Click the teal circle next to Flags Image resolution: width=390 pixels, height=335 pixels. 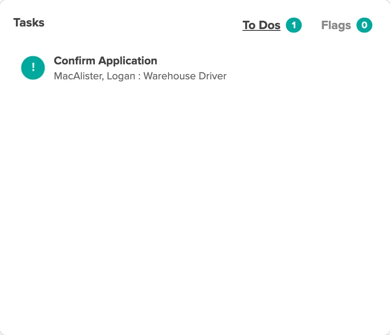[364, 25]
